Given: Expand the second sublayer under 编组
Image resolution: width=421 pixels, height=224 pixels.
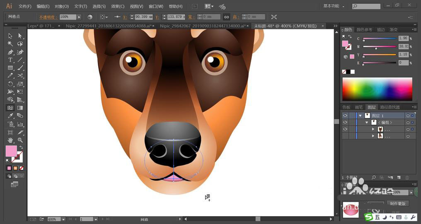Looking at the screenshot, I should coord(373,136).
